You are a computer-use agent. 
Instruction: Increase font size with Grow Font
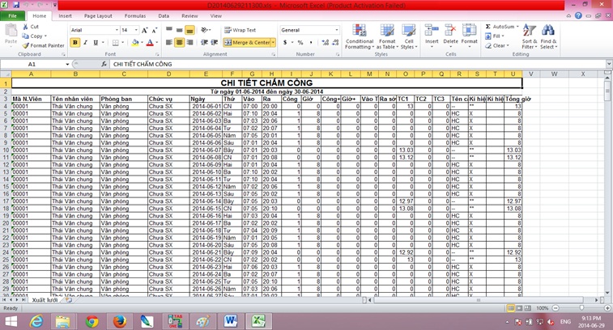[x=145, y=30]
